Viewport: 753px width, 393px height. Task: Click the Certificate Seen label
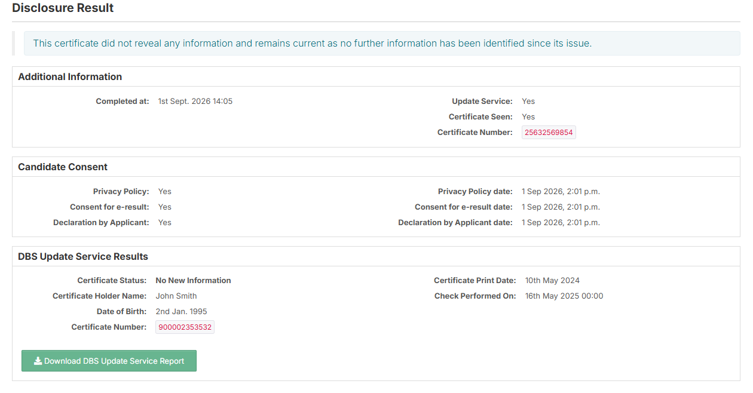pyautogui.click(x=480, y=117)
